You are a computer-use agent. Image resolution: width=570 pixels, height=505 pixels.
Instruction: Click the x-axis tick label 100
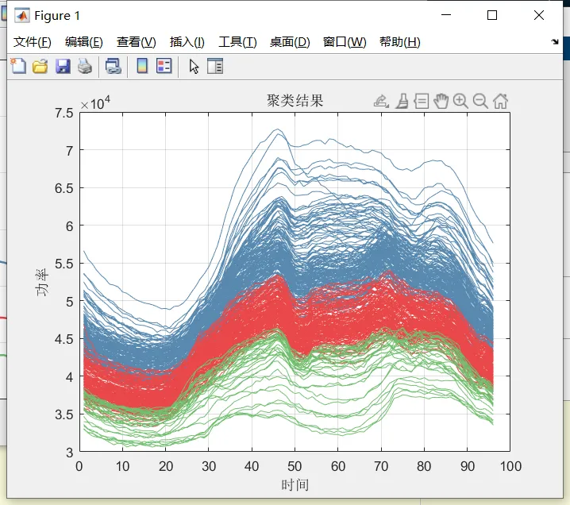point(510,466)
